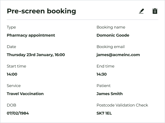
Task: Click the Postcode Validation Check label
Action: 122,105
